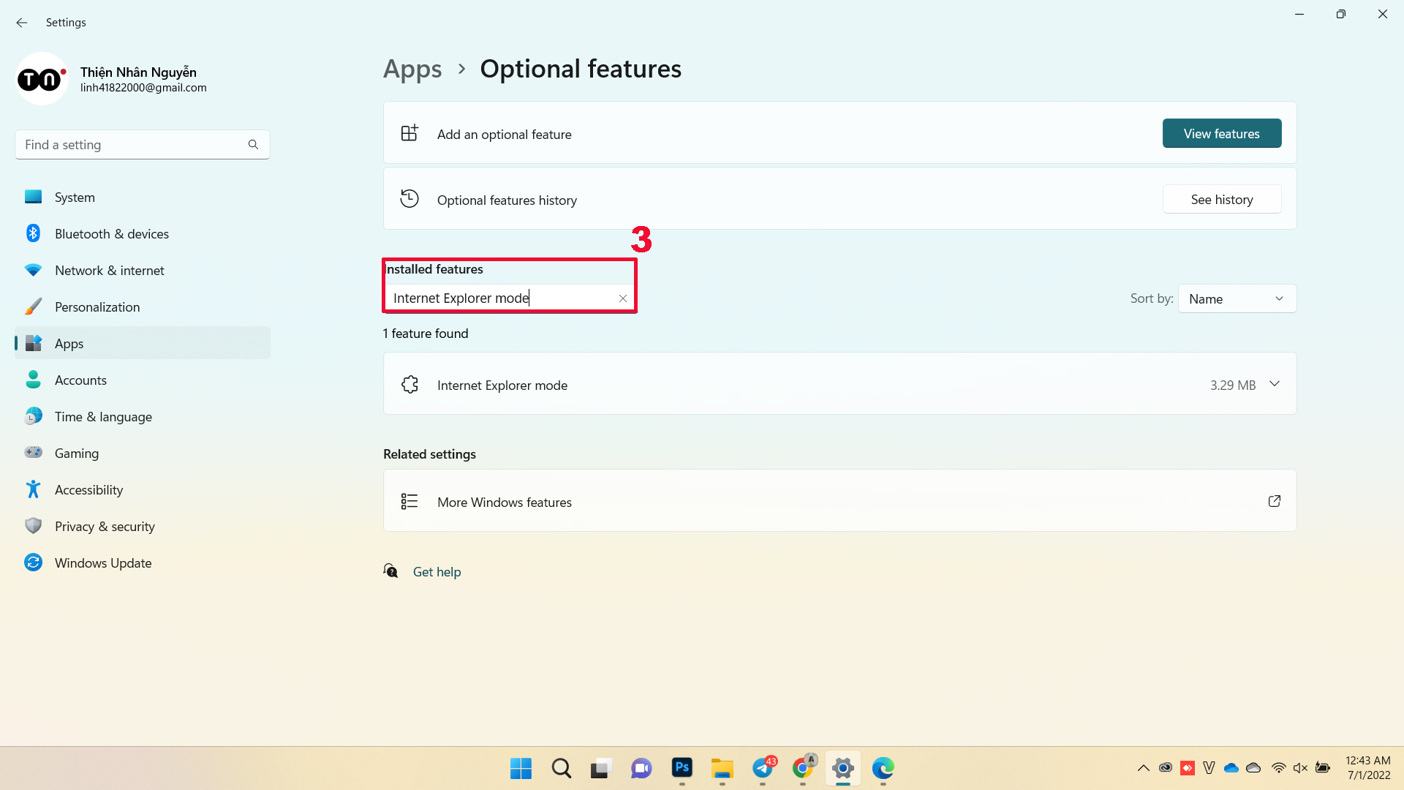
Task: Click the Get help link
Action: pyautogui.click(x=437, y=572)
